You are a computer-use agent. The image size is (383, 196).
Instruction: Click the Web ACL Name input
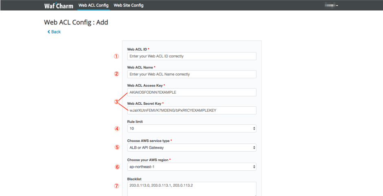192,74
